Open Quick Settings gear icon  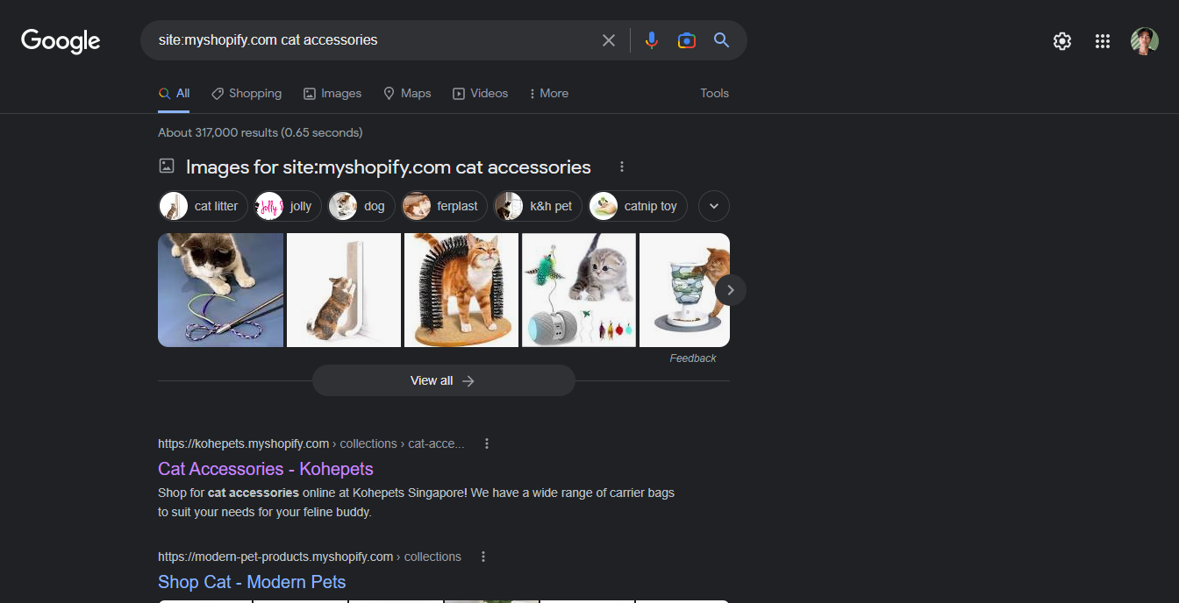(x=1062, y=41)
